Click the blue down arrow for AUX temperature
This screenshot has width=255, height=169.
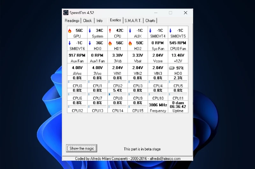point(130,30)
